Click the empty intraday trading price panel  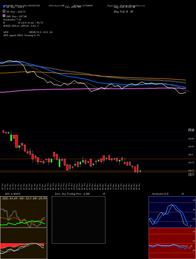(x=78, y=220)
